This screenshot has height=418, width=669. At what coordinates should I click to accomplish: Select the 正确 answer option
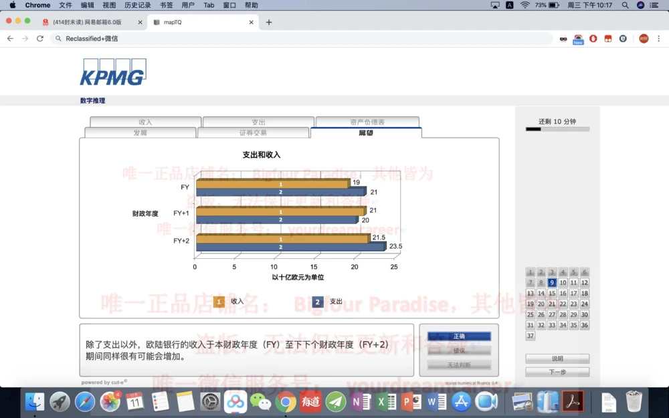(x=459, y=337)
